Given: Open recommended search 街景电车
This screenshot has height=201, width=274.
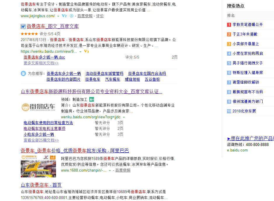Looking at the screenshot, I should [93, 80].
